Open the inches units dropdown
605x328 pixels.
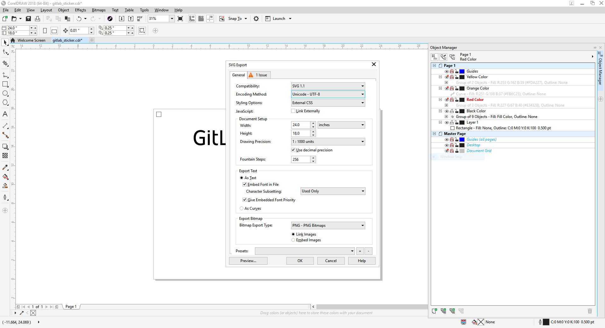coord(341,125)
